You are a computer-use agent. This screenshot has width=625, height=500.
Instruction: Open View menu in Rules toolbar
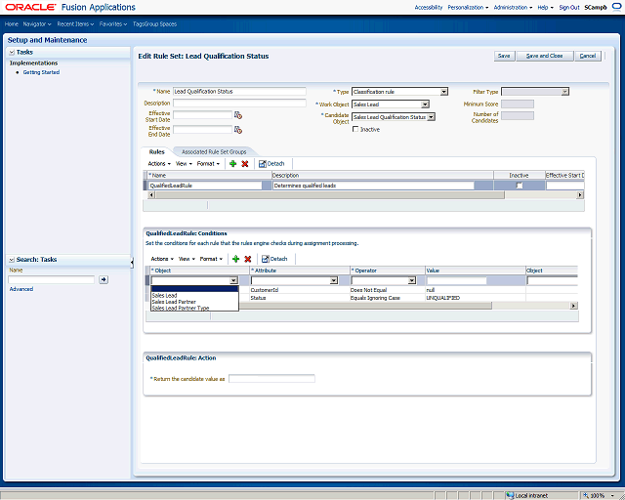tap(184, 163)
